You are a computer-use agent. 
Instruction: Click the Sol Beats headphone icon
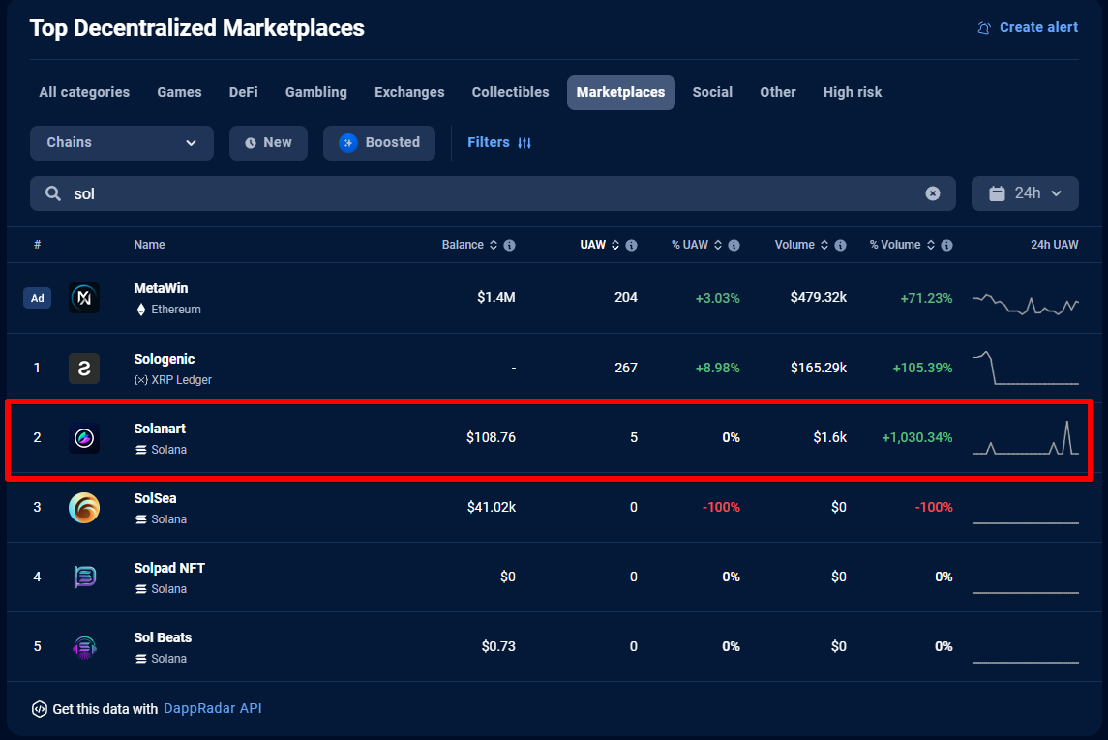(x=84, y=647)
